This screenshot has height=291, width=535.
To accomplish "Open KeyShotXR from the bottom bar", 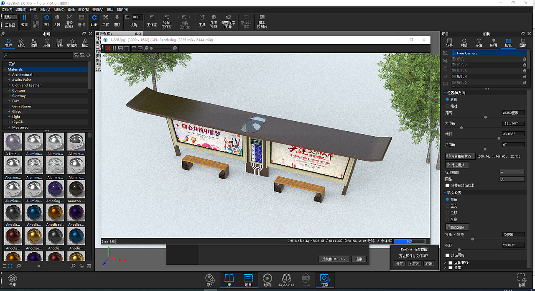I will [x=286, y=280].
